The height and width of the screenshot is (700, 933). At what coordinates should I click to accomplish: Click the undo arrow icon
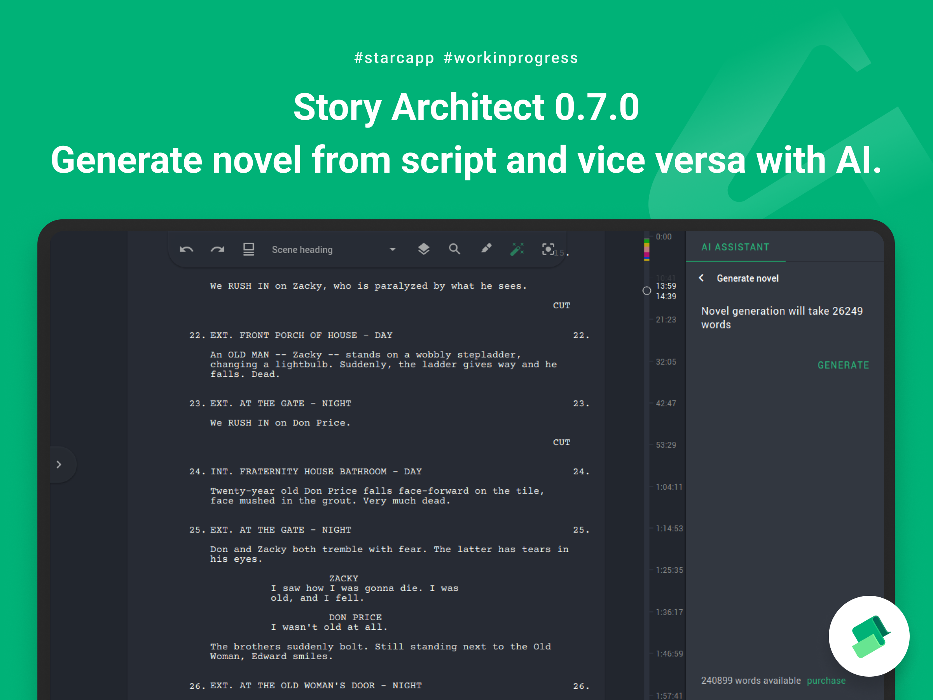tap(187, 249)
